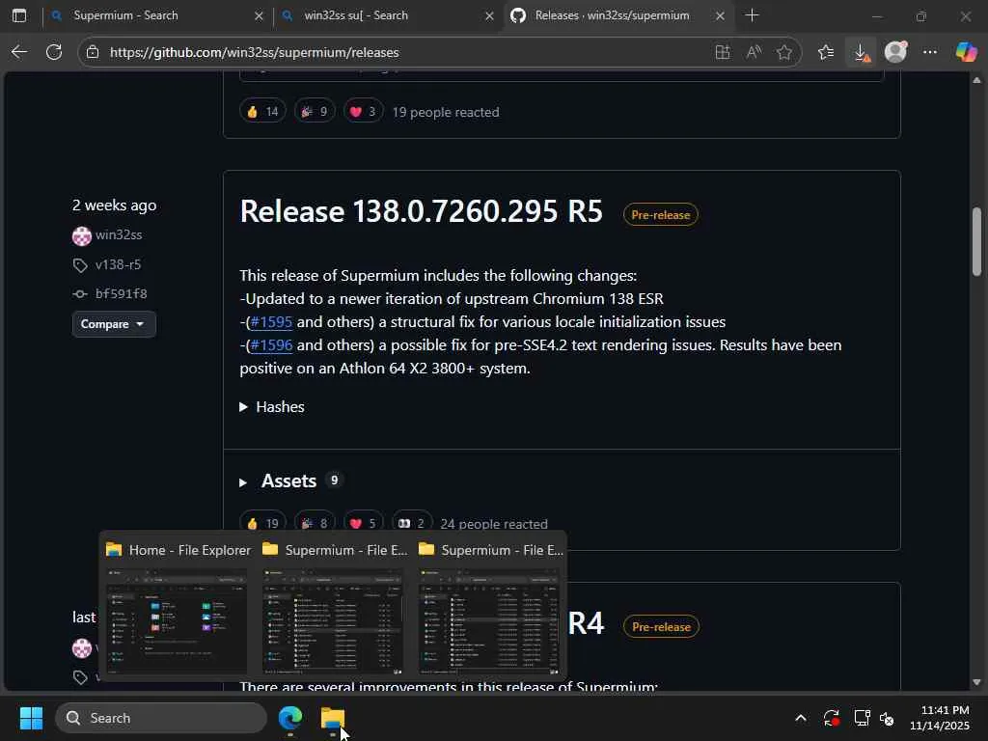Show hidden system tray icons chevron
The width and height of the screenshot is (988, 741).
coord(800,718)
